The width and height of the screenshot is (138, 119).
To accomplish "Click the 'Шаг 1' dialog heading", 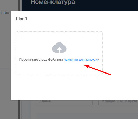I will pyautogui.click(x=21, y=19).
